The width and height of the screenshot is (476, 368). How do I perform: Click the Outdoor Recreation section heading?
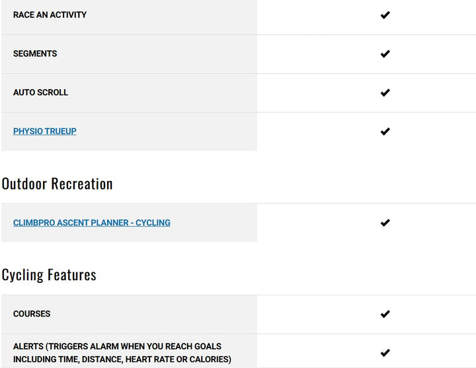57,184
